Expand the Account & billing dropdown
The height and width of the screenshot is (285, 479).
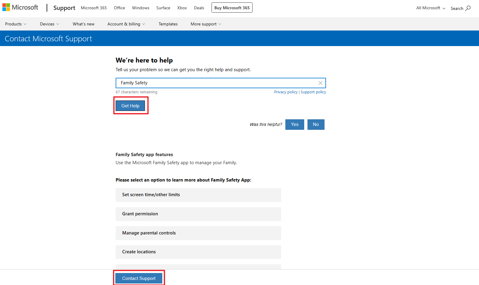[126, 24]
